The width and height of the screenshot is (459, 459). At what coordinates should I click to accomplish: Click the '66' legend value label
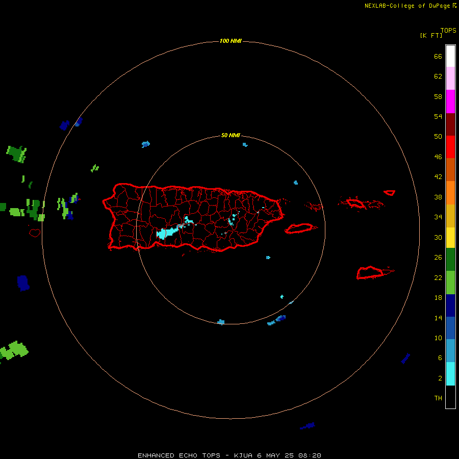[438, 56]
